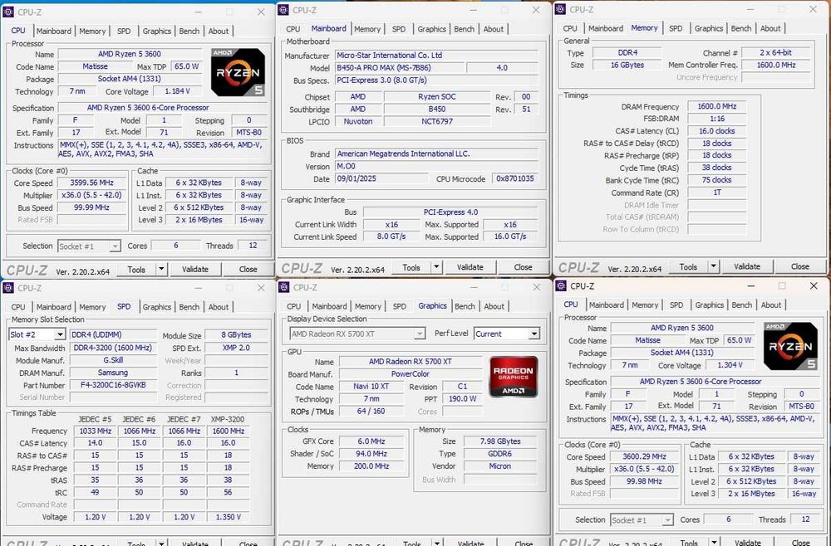Open About tab in top-left window
831x546 pixels.
pos(219,32)
